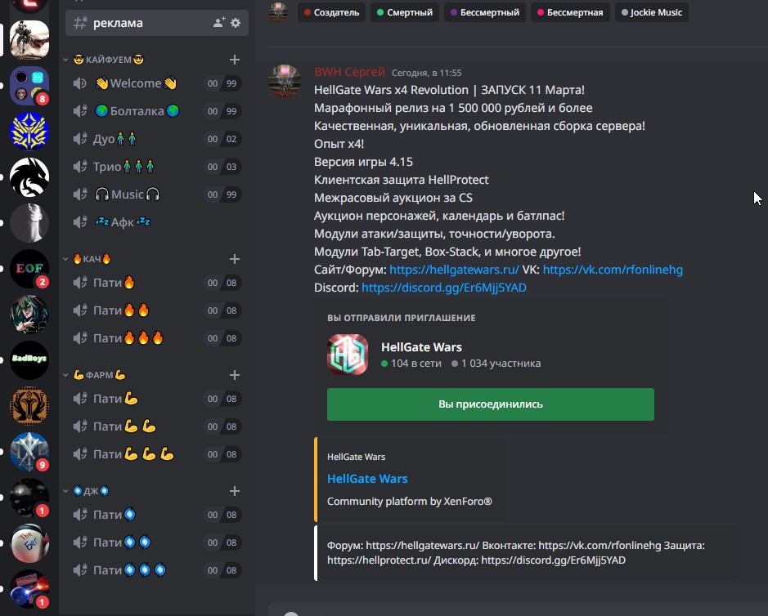The height and width of the screenshot is (616, 768).
Task: Join the КАЧ Пати channel with three flames
Action: [x=157, y=338]
